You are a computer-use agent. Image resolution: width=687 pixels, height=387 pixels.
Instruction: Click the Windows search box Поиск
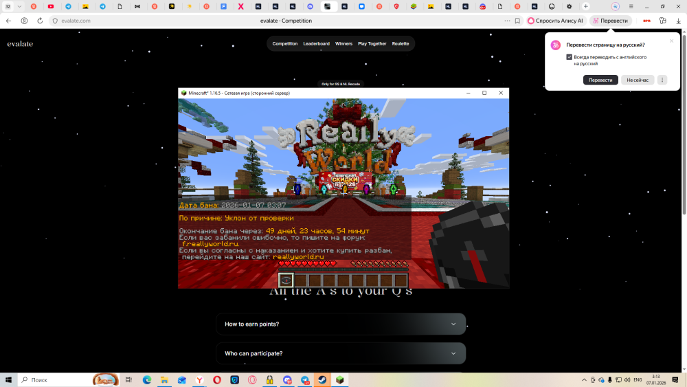pos(69,380)
